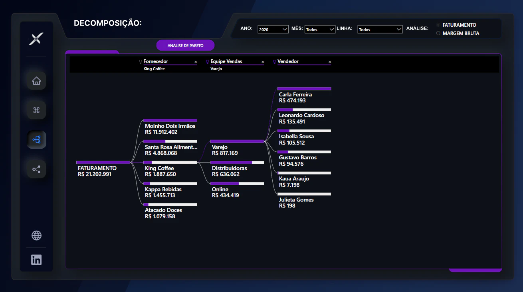Select the Carla Ferreira node

click(304, 95)
